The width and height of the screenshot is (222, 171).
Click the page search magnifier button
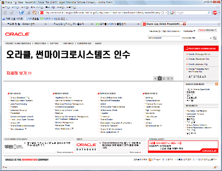[x=215, y=38]
